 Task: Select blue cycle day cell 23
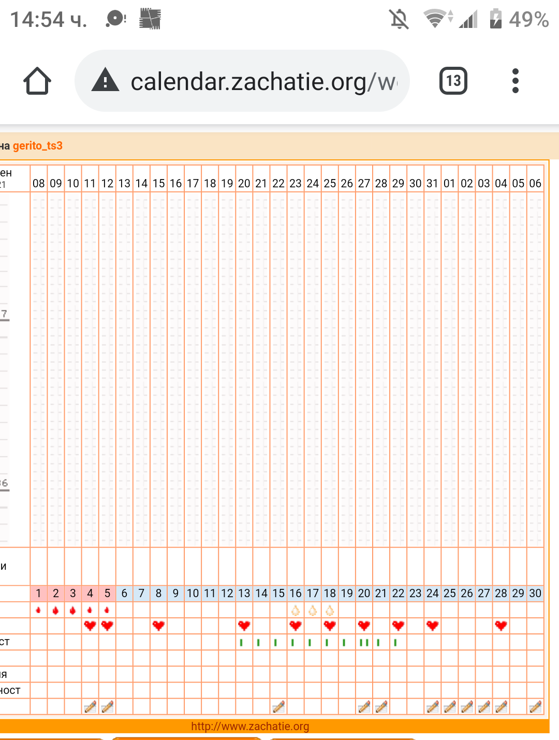point(416,594)
